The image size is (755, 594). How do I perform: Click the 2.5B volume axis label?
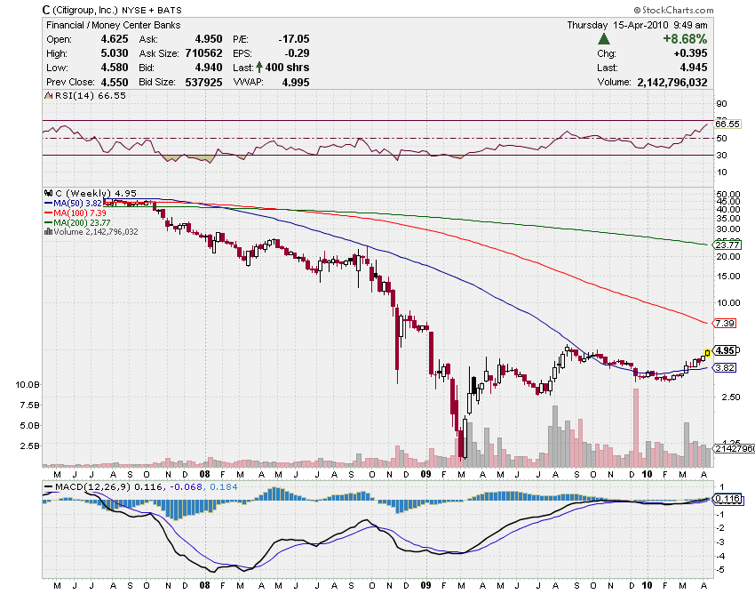30,446
